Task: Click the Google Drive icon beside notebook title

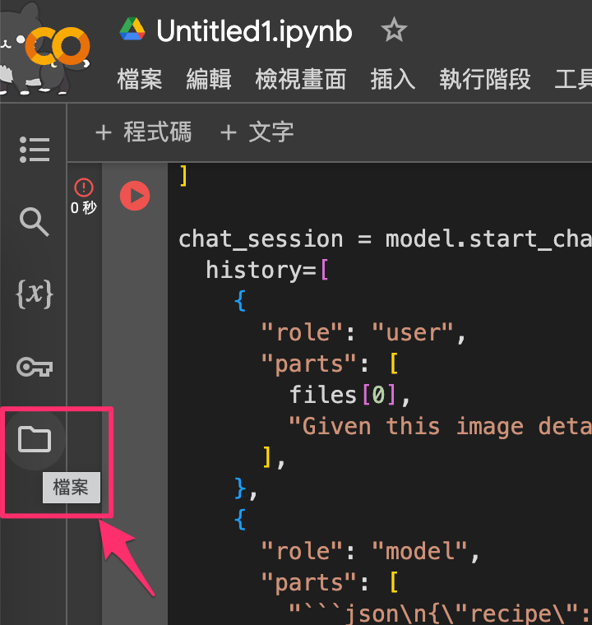Action: click(132, 29)
